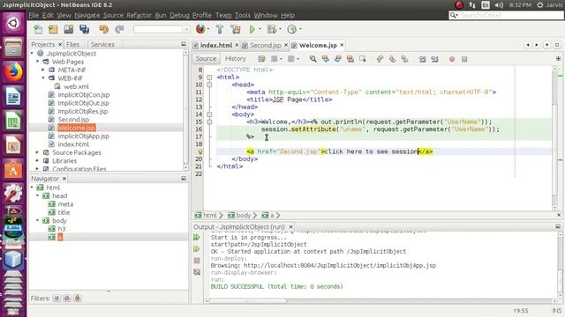Screen dimensions: 565x317
Task: Switch to the index.html editor tab
Action: [x=216, y=45]
